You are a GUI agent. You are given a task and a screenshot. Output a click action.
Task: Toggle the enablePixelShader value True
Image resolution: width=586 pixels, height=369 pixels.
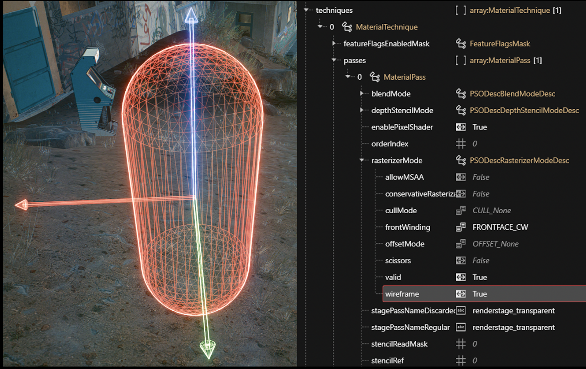479,127
